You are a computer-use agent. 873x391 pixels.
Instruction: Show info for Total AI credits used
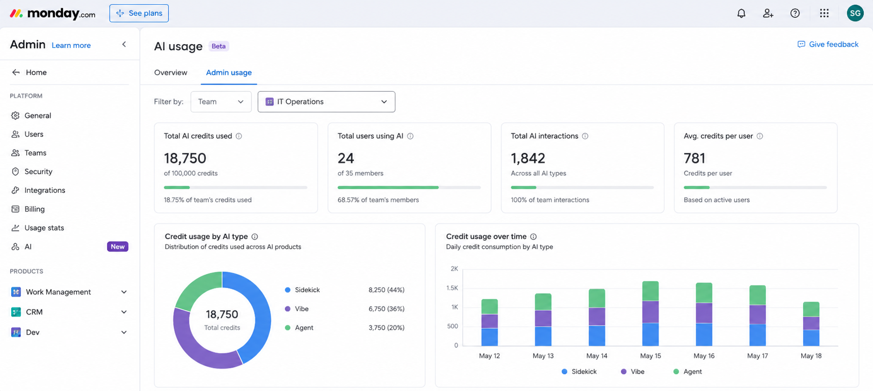point(239,136)
